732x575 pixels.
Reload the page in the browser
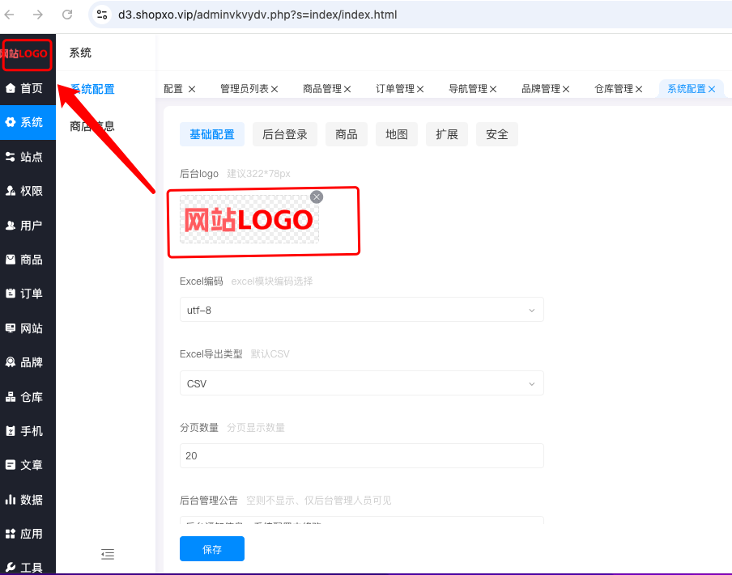67,15
